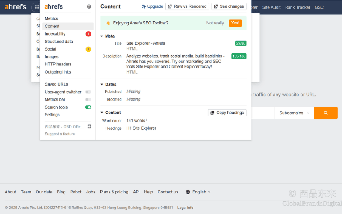Collapse the Content section triangle
Viewport: 342px width, 214px height.
pyautogui.click(x=102, y=113)
